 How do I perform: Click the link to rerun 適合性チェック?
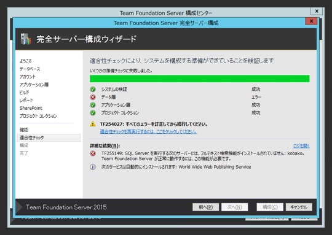[x=148, y=132]
